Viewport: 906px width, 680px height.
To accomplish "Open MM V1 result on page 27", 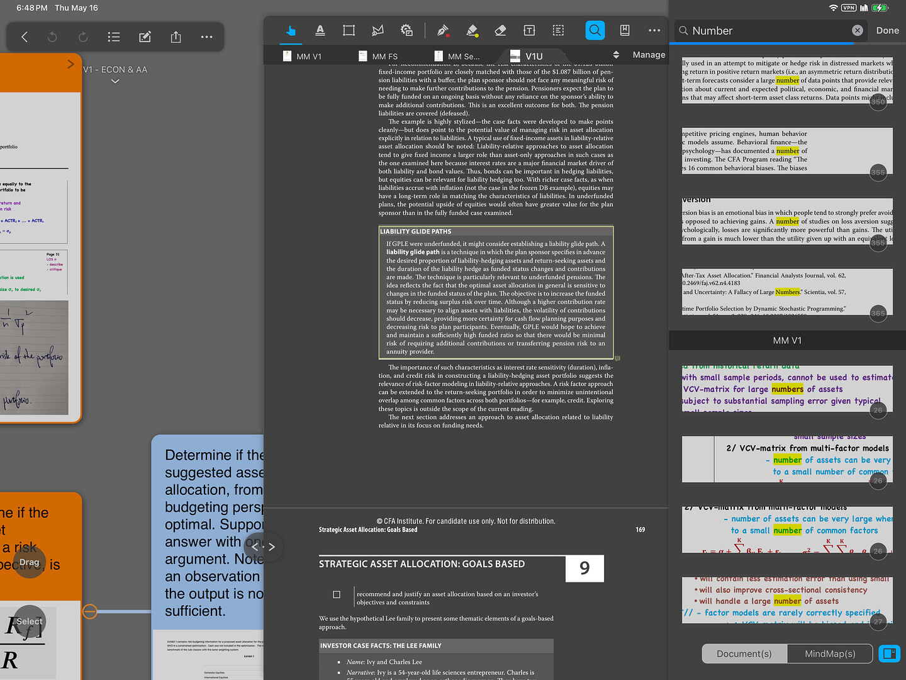I will click(x=787, y=600).
